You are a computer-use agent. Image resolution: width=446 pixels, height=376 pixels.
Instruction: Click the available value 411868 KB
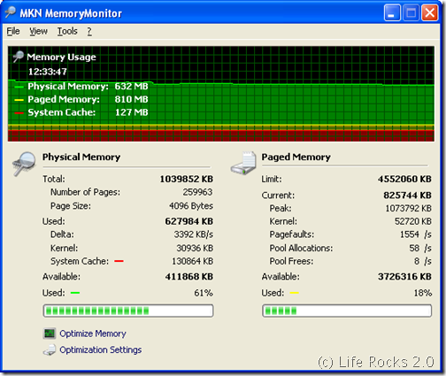tap(189, 277)
